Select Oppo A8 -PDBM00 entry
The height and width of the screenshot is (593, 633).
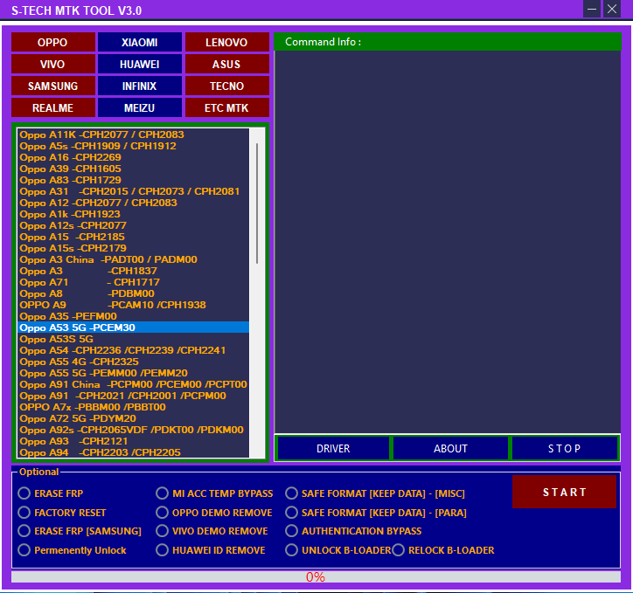point(133,293)
